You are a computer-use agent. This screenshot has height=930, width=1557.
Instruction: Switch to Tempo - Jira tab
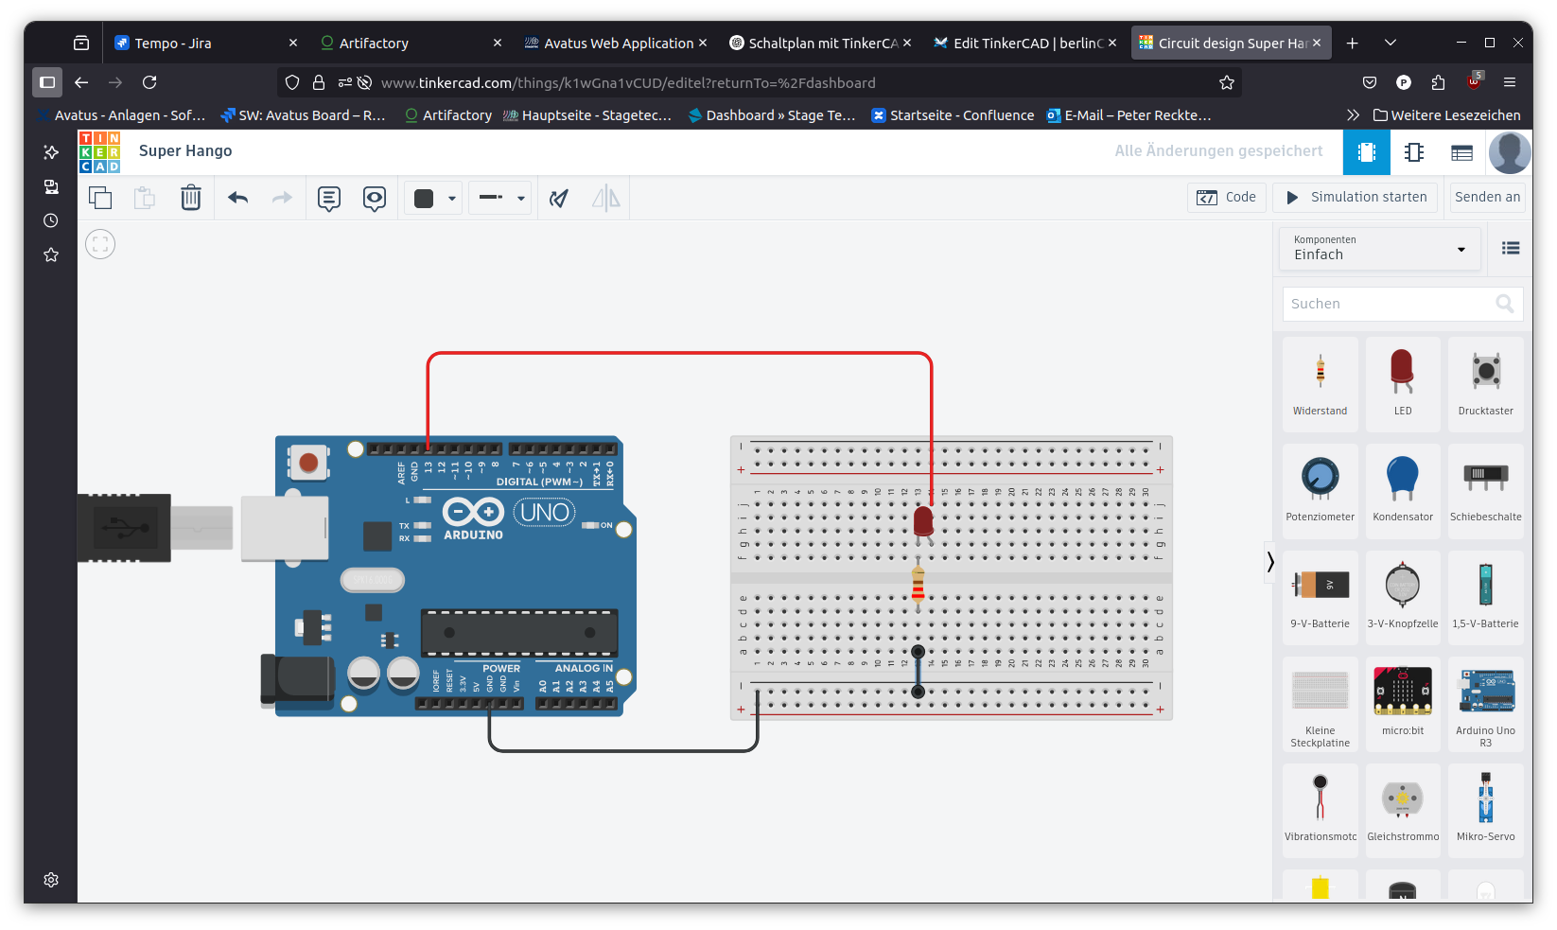(x=206, y=44)
